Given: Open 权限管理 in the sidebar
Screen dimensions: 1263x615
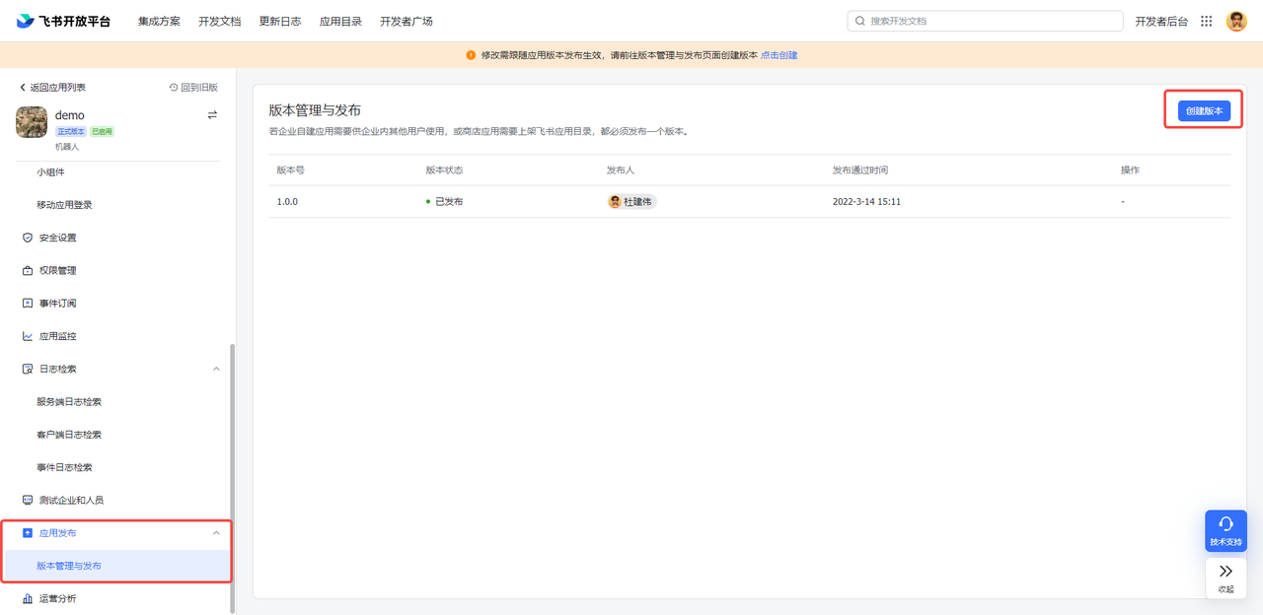Looking at the screenshot, I should point(57,270).
